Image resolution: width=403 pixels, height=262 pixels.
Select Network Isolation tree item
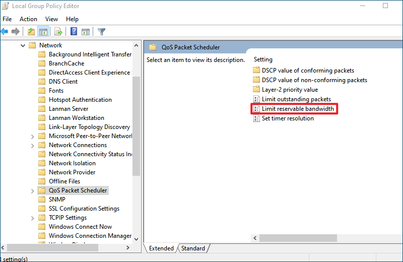pos(72,163)
